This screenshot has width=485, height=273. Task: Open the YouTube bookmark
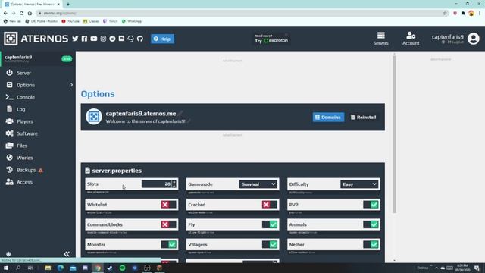70,21
